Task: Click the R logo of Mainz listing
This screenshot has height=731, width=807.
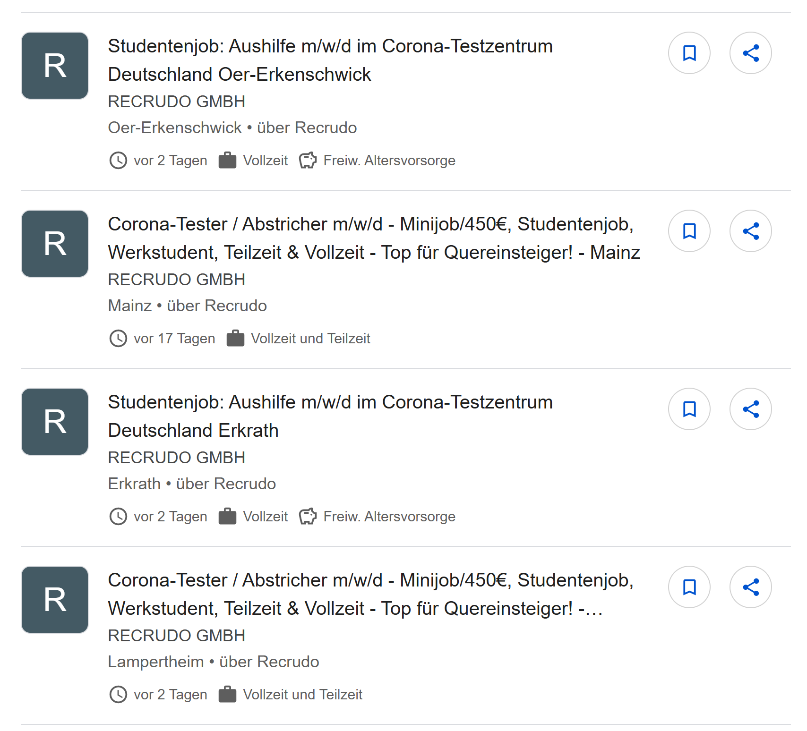Action: click(x=55, y=244)
